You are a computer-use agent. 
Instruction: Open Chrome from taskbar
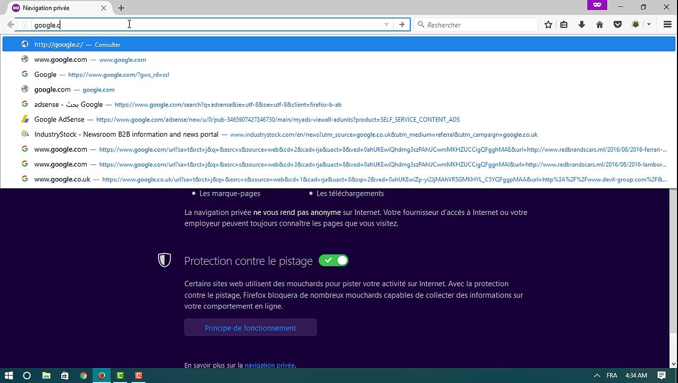pos(84,376)
